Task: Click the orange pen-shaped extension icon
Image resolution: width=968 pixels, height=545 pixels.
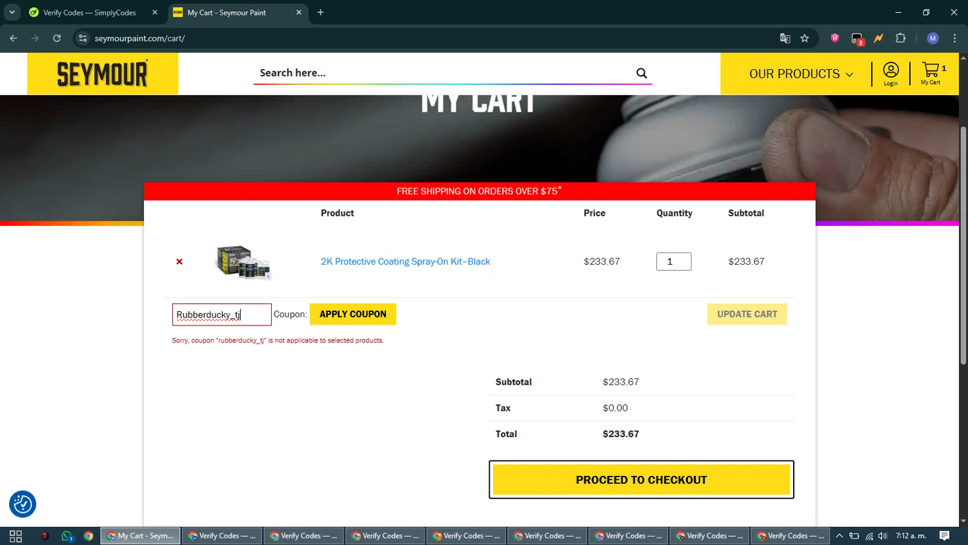Action: (878, 38)
